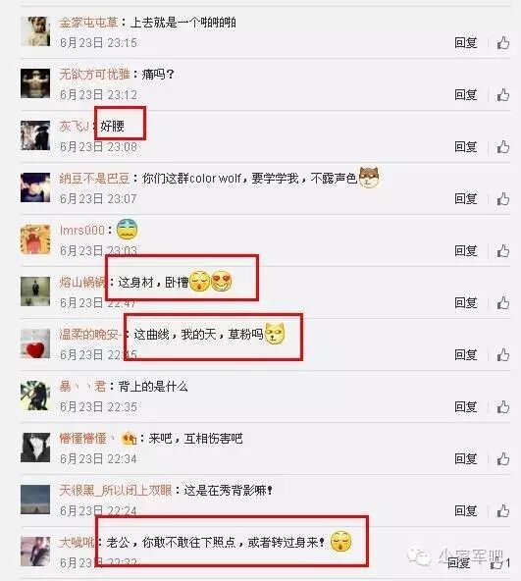This screenshot has height=581, width=521.
Task: Reply to 天很黑_所以闭上双眼's comment
Action: 465,511
